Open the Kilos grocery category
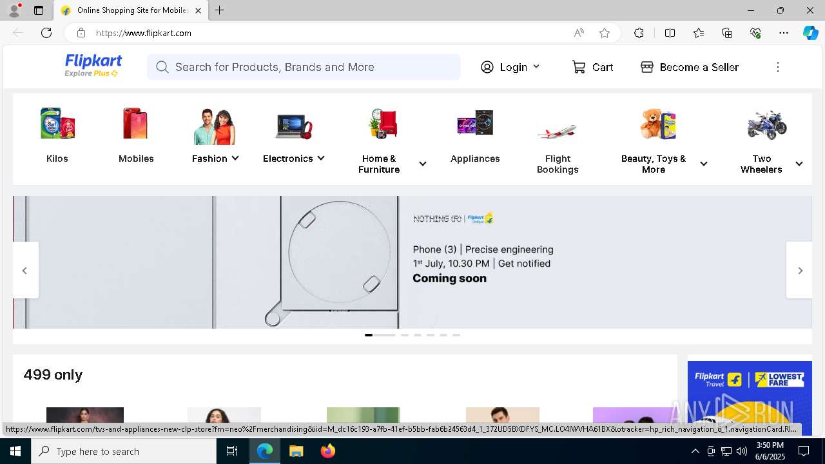The width and height of the screenshot is (825, 464). click(57, 135)
